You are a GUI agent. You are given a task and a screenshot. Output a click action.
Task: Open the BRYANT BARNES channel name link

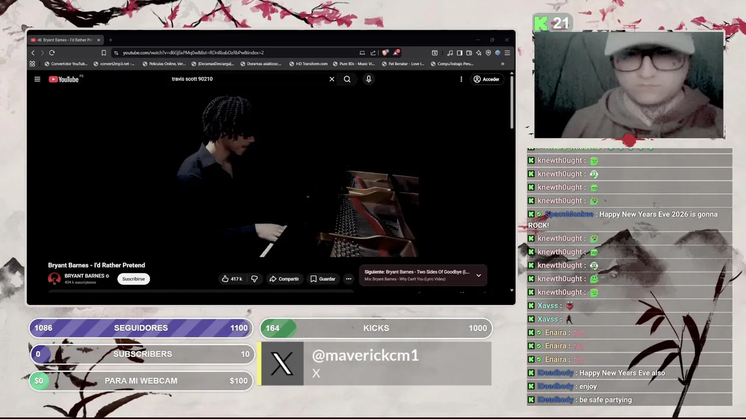click(84, 276)
